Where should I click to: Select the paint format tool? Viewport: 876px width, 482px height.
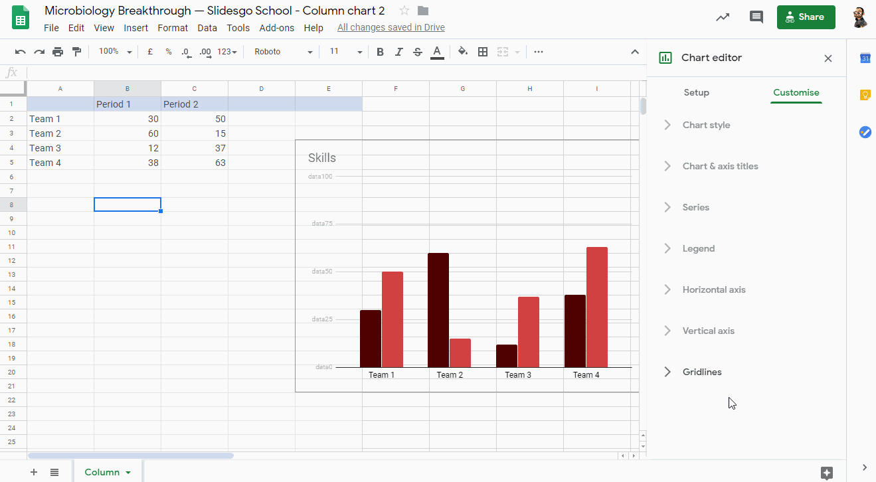pyautogui.click(x=76, y=52)
